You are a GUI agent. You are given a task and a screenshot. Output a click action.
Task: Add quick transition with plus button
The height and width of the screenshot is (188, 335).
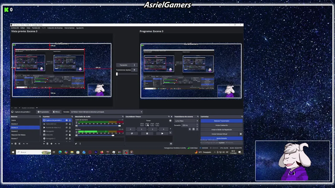coord(134,70)
